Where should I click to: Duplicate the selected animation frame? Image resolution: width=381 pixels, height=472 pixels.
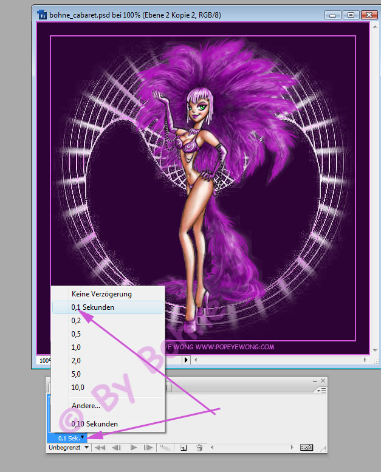tap(182, 448)
